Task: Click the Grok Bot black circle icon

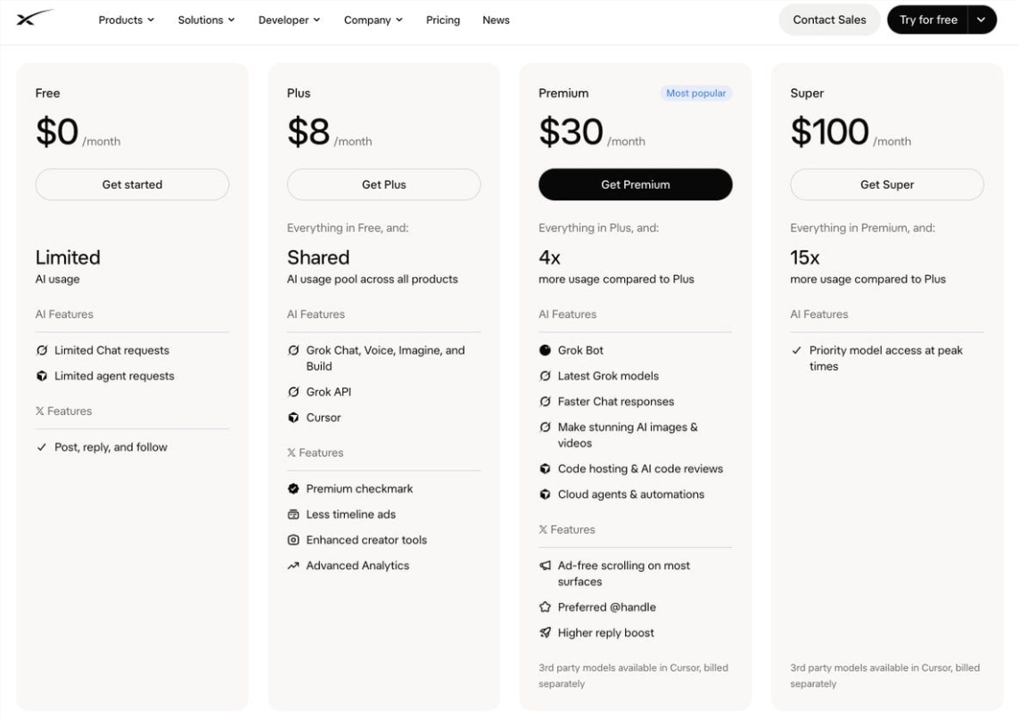Action: [545, 351]
